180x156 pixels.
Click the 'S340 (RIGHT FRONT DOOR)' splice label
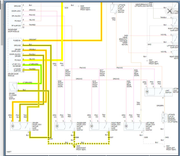(68, 73)
